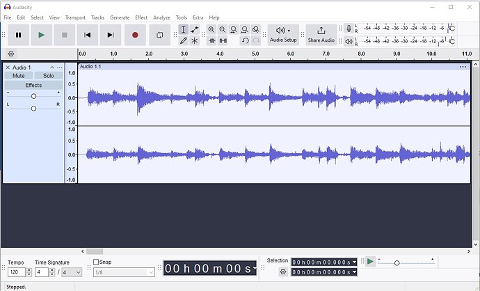
Task: Click the track pan slider
Action: (33, 109)
